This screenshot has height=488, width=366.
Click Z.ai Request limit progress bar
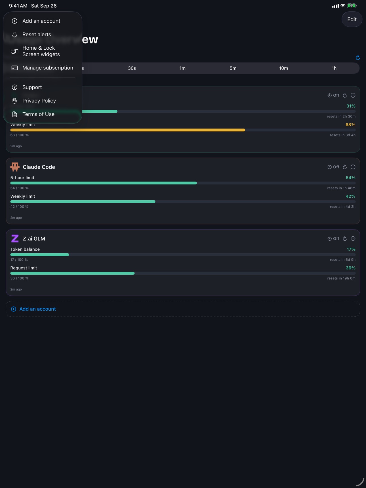(x=183, y=273)
